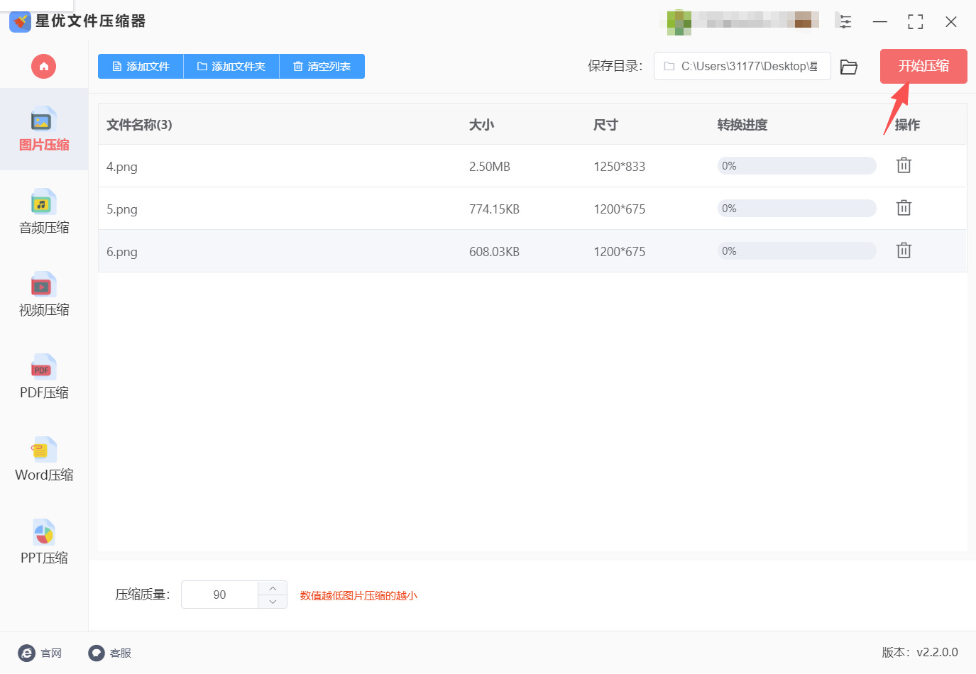Click the 转换进度 column header
Image resolution: width=976 pixels, height=674 pixels.
742,125
